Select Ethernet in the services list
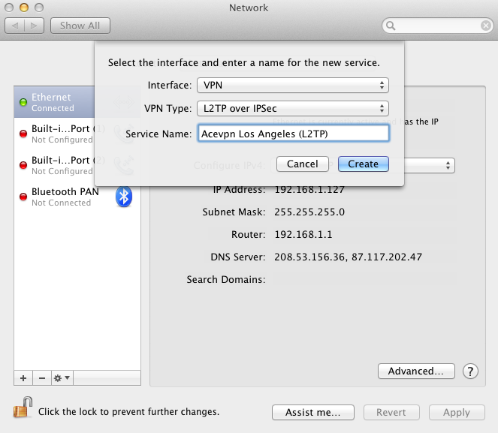This screenshot has height=433, width=498. pos(54,102)
